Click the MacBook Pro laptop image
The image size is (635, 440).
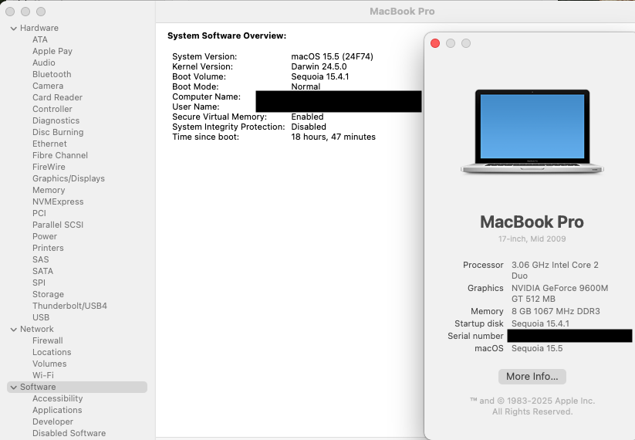coord(532,132)
